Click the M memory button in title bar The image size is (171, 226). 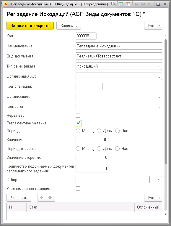[136, 4]
